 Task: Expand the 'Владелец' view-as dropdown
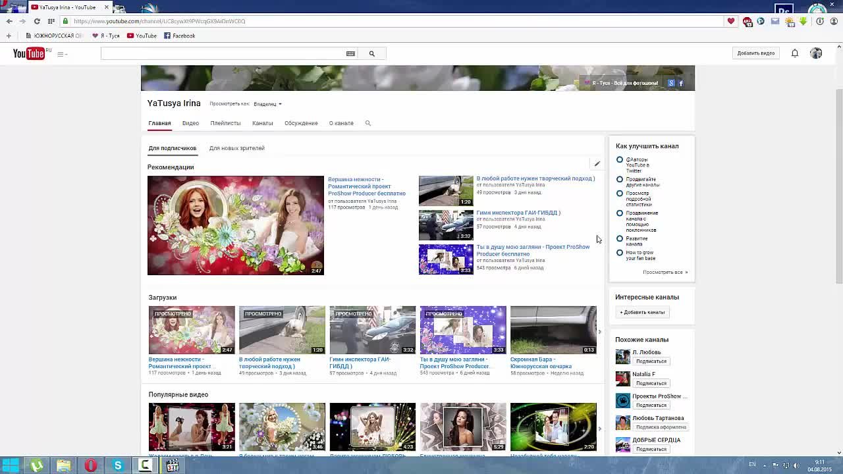tap(267, 104)
